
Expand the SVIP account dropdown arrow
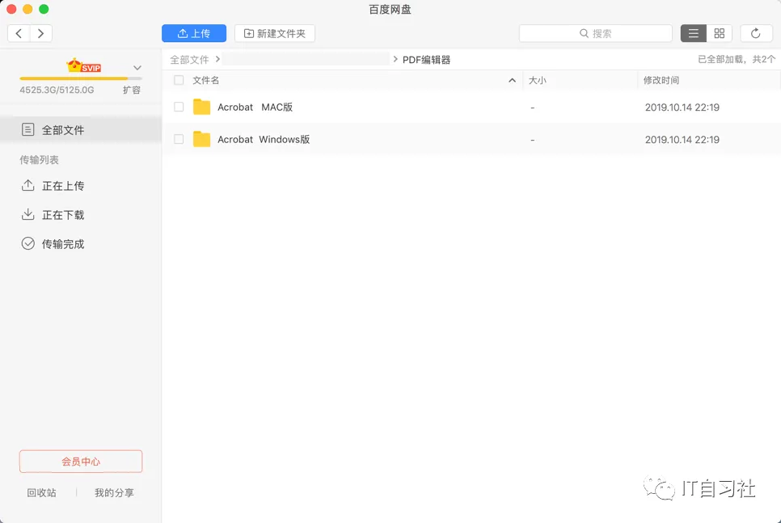(x=137, y=68)
